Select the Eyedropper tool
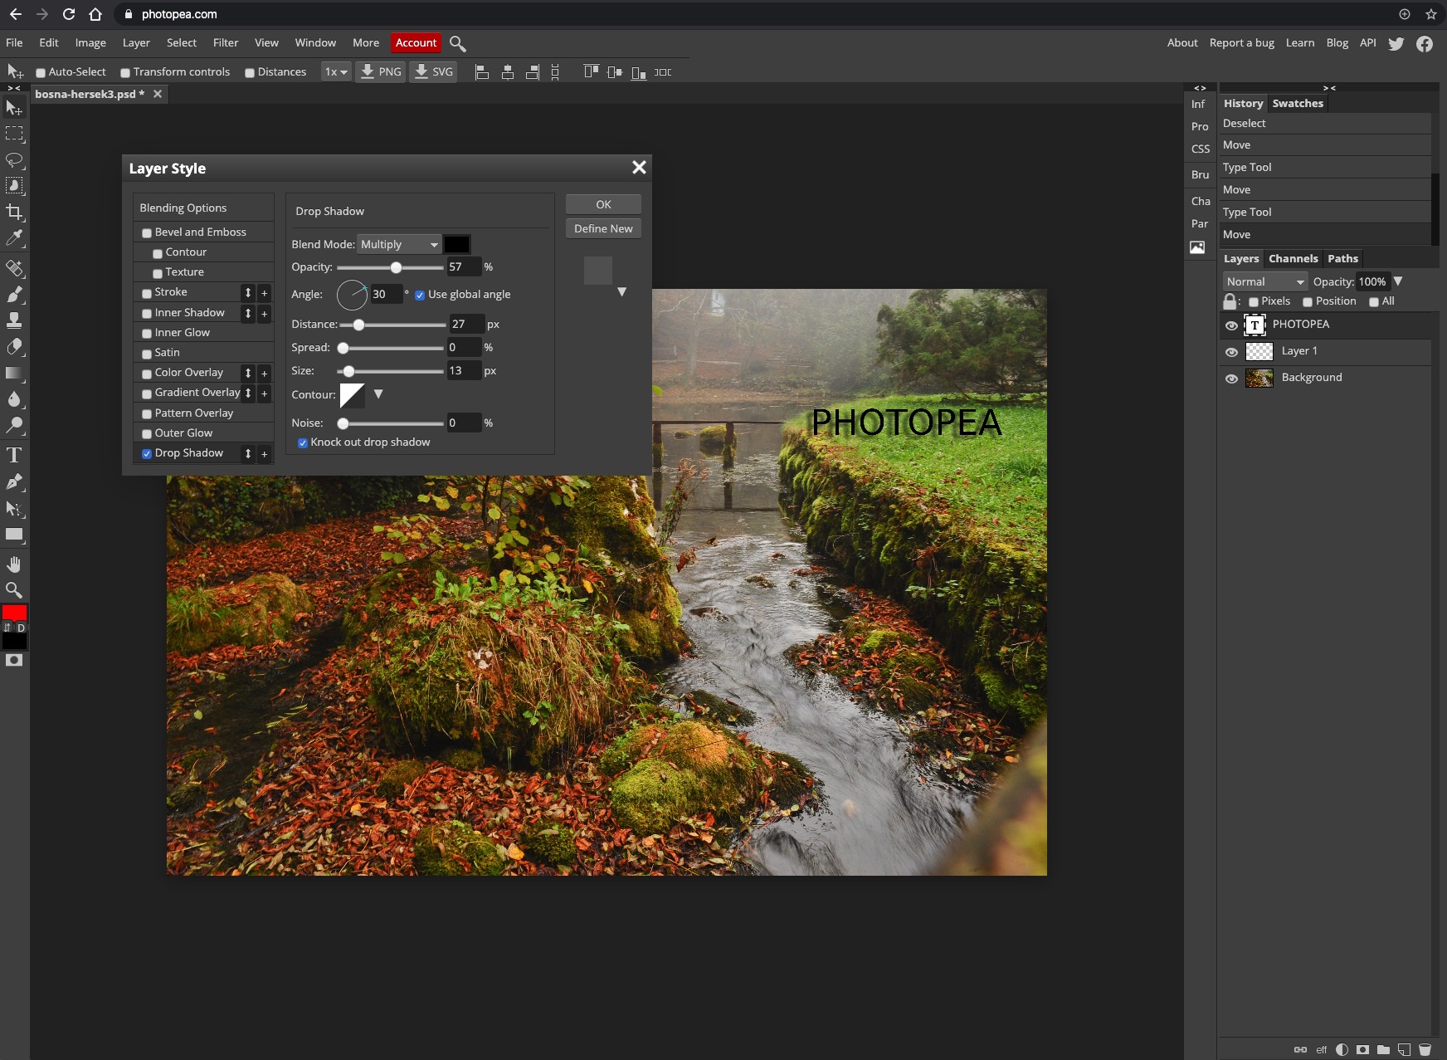The image size is (1447, 1060). tap(14, 238)
